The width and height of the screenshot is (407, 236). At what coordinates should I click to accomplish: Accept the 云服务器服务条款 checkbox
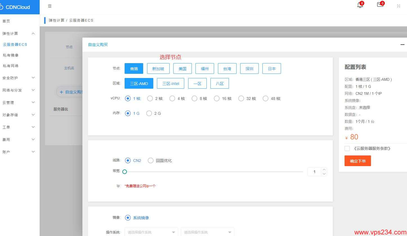(347, 148)
